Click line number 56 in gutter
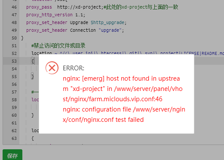The width and height of the screenshot is (224, 160). click(x=14, y=84)
